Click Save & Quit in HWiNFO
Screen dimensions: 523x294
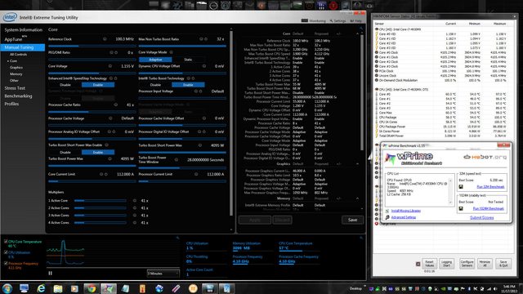(503, 263)
